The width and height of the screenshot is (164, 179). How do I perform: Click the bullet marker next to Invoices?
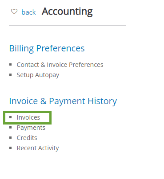point(11,117)
